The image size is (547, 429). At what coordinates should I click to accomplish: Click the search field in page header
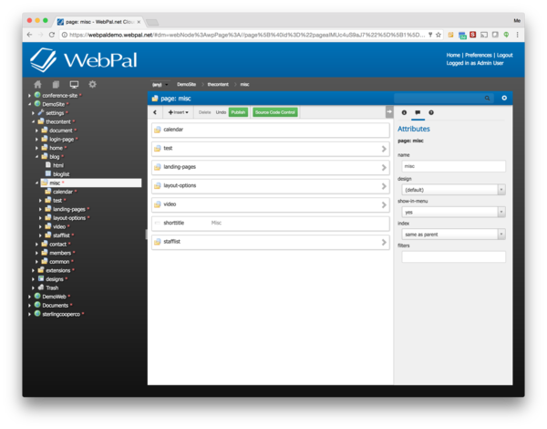[444, 99]
